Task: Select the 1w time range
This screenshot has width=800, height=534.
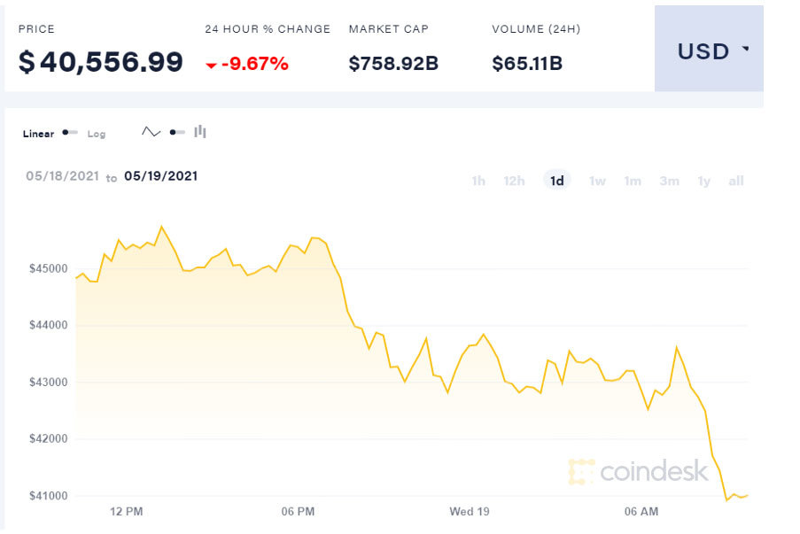Action: point(597,182)
